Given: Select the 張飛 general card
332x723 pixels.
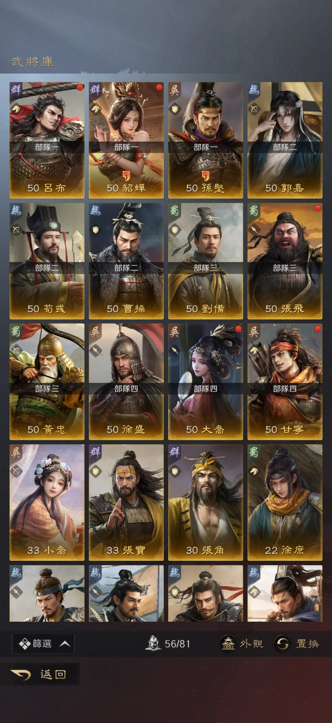Looking at the screenshot, I should click(x=285, y=261).
